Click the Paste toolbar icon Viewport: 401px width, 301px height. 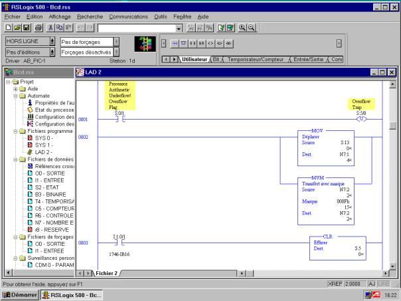(68, 28)
